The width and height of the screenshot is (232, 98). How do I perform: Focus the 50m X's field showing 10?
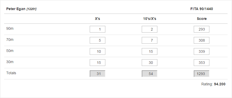(98, 51)
